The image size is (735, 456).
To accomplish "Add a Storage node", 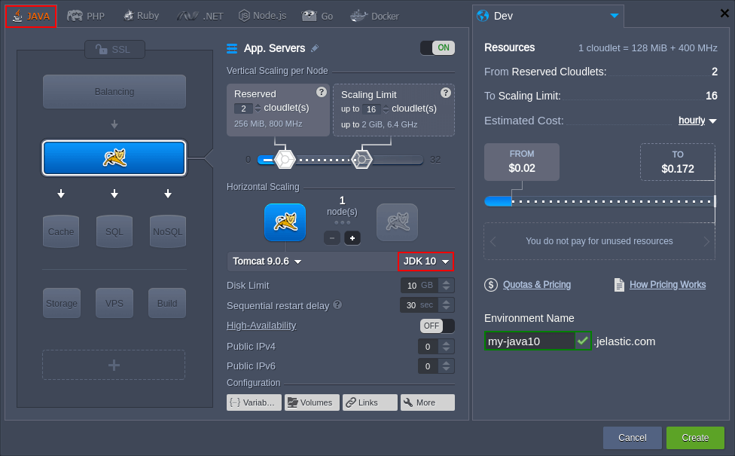I will pos(61,303).
